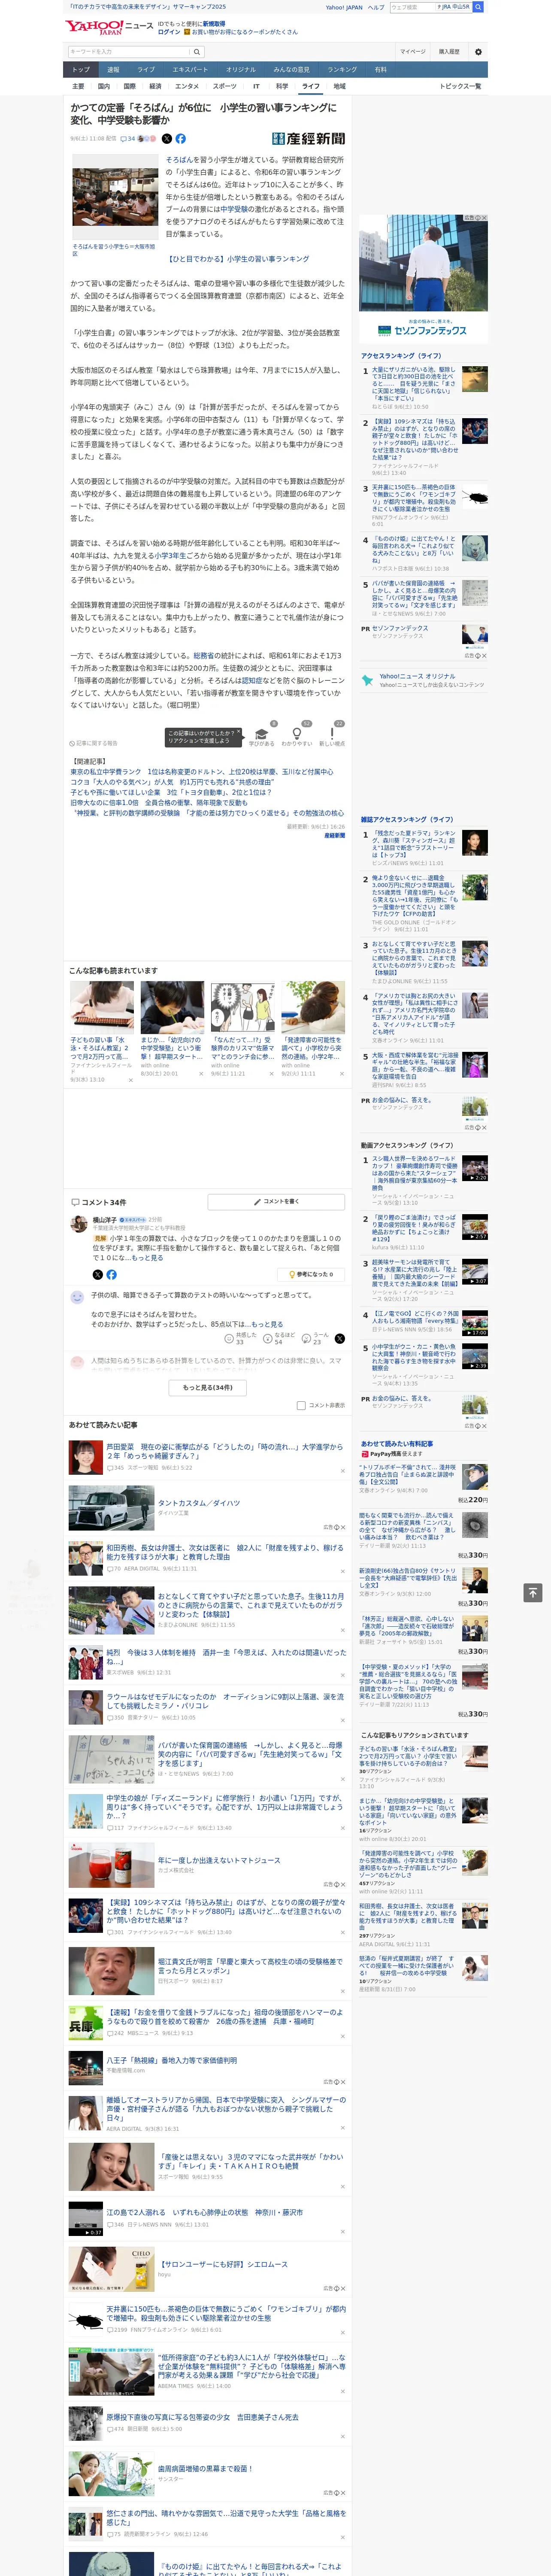Select the 科学 category tab

(282, 86)
